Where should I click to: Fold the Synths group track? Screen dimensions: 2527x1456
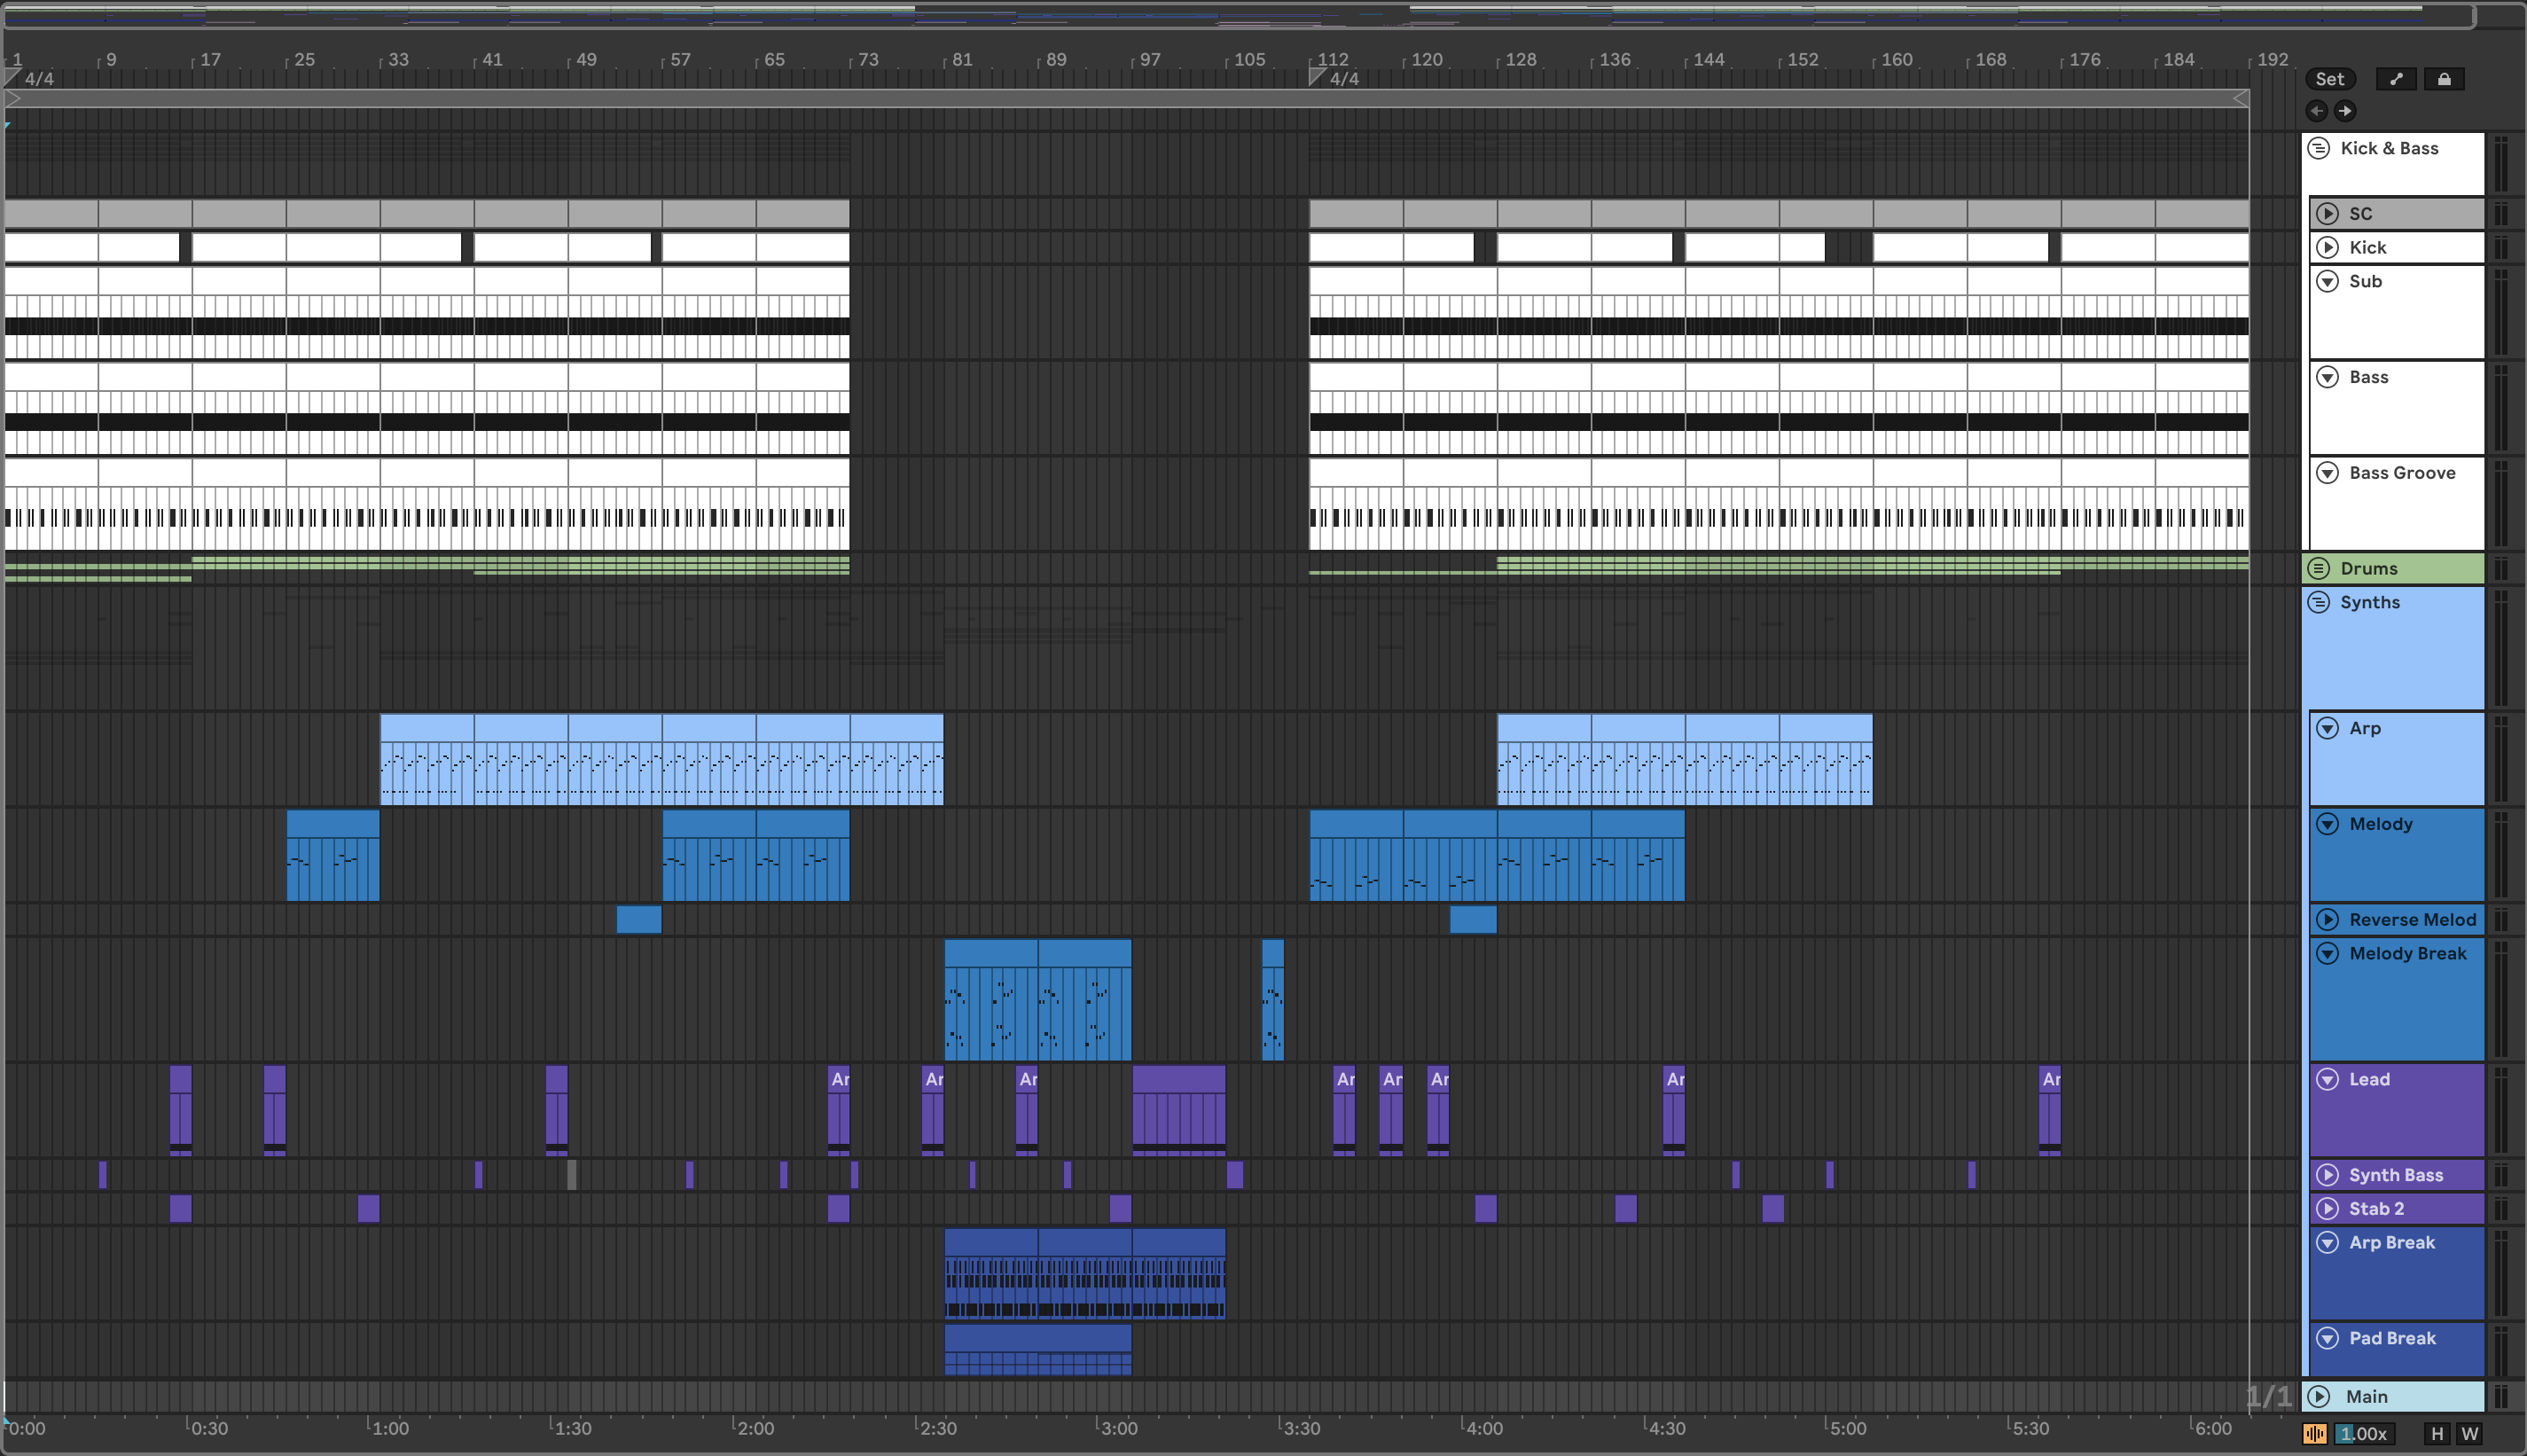tap(2320, 602)
